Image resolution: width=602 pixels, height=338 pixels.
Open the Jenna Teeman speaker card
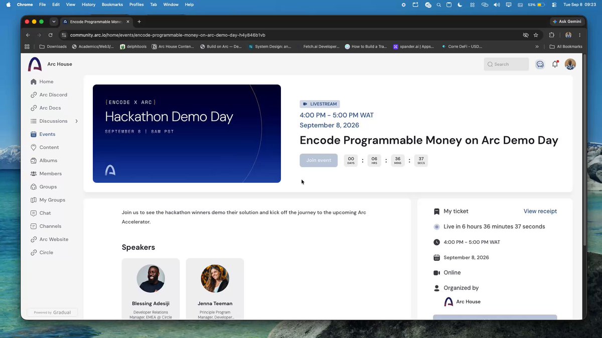click(215, 289)
